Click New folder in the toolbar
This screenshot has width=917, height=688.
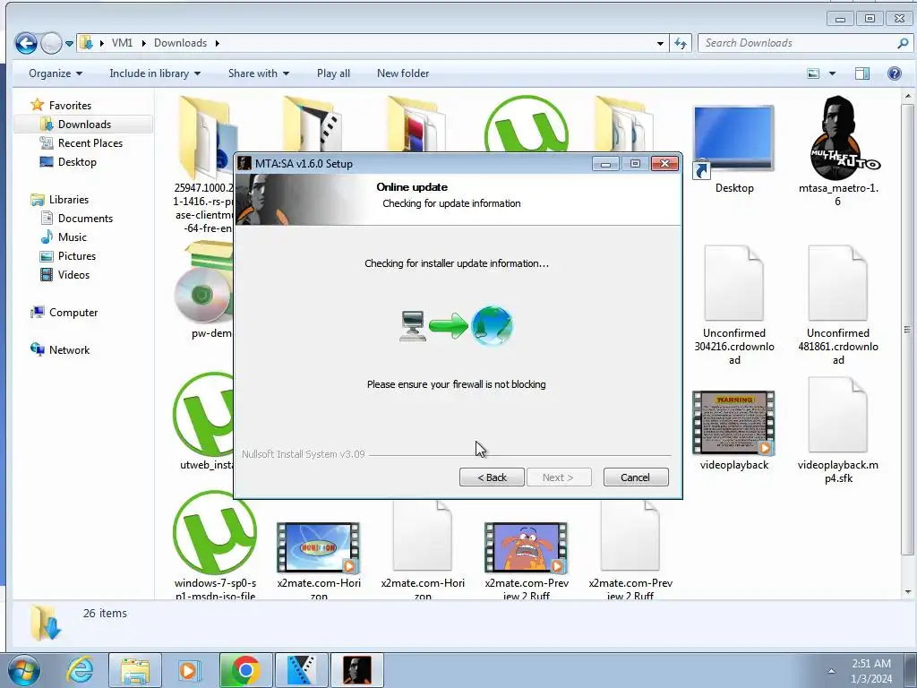click(x=403, y=73)
